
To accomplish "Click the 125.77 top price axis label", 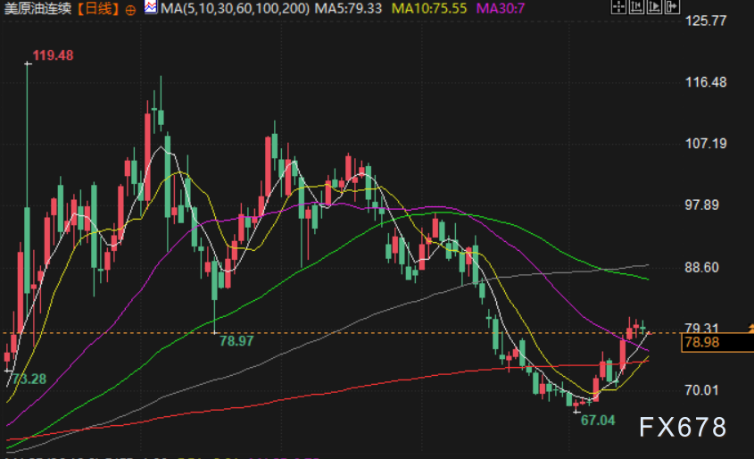I will pyautogui.click(x=706, y=21).
